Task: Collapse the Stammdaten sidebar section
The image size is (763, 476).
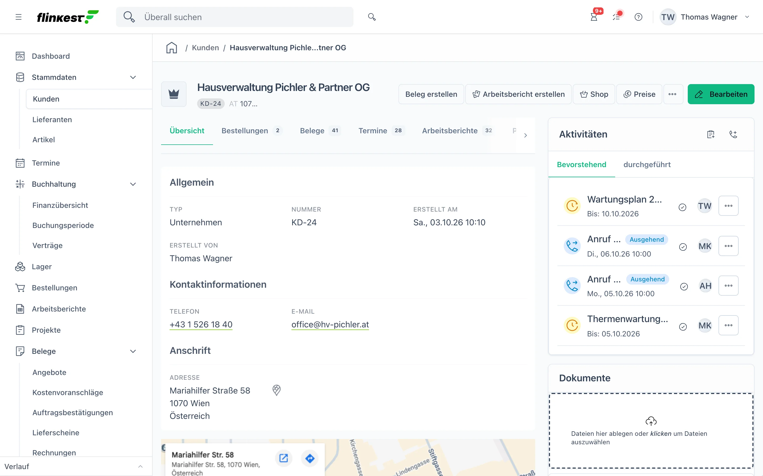Action: pyautogui.click(x=133, y=77)
